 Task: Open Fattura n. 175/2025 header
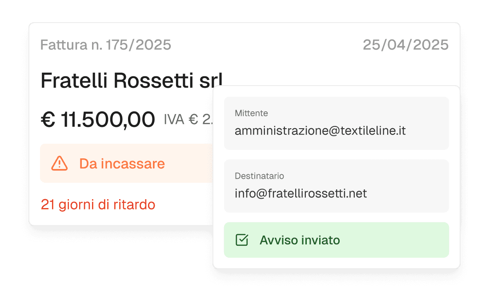[x=106, y=45]
